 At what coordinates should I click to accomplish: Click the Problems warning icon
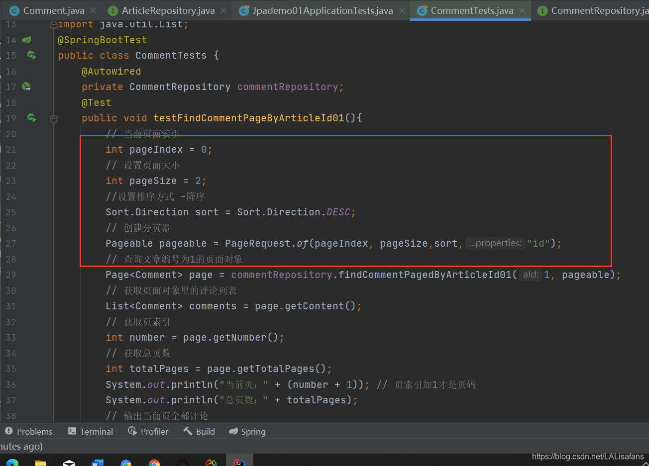pos(9,431)
